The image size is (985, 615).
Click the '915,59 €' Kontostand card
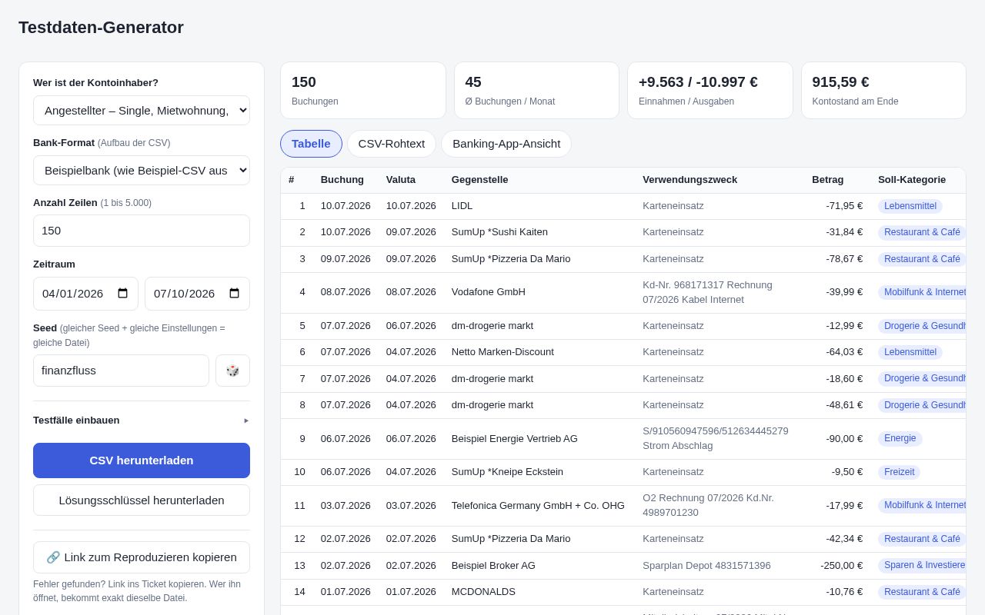pos(883,91)
